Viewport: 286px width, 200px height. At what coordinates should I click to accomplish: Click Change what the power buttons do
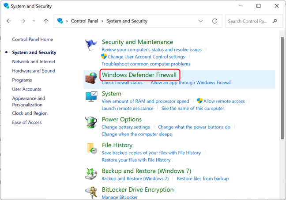(194, 127)
